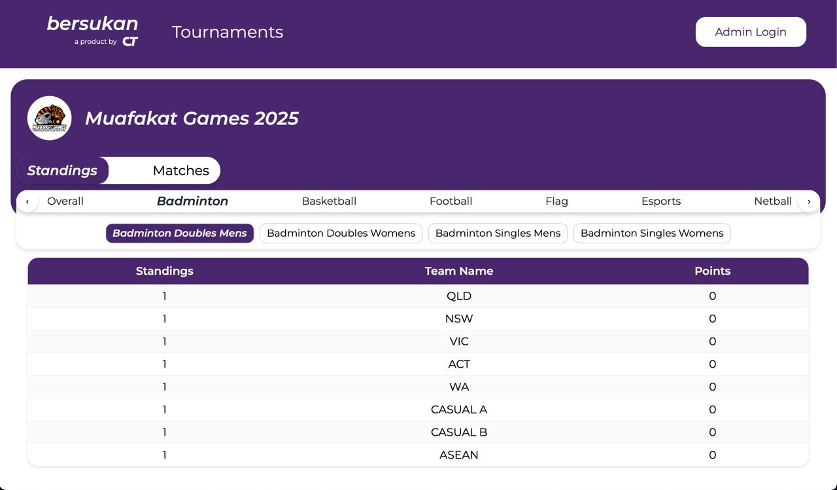Click the bersukan logo
This screenshot has height=490, width=837.
pos(92,24)
